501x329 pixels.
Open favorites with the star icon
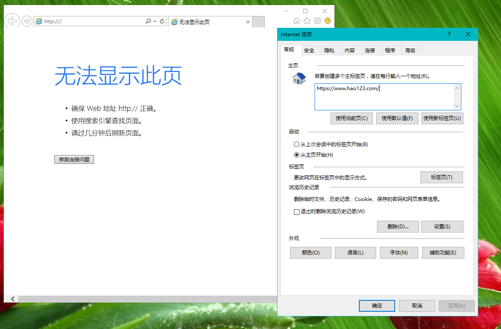tap(307, 21)
